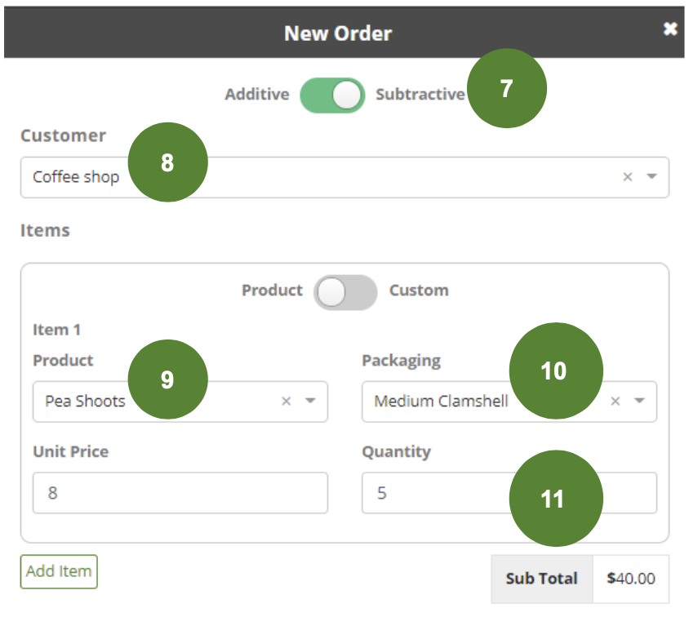This screenshot has width=689, height=617.
Task: Click the Unit Price input field
Action: [180, 493]
